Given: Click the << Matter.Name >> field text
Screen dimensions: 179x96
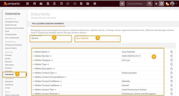Looking at the screenshot, I should [41, 52].
